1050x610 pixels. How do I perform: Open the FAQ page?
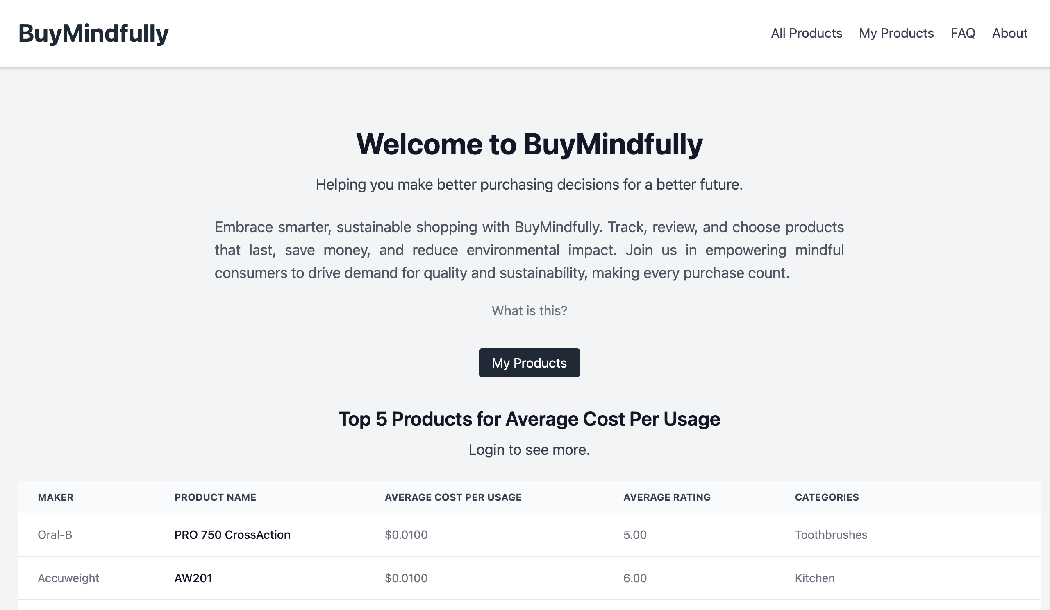click(x=962, y=33)
